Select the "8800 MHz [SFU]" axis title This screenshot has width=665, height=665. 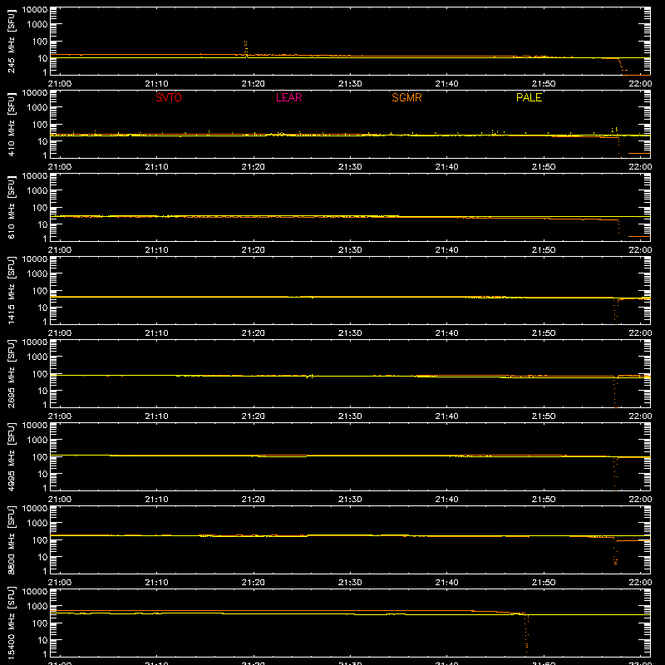coord(12,539)
